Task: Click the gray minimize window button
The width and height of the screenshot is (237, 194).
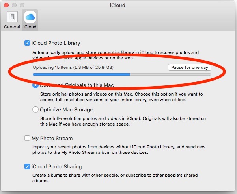Action: (x=14, y=5)
